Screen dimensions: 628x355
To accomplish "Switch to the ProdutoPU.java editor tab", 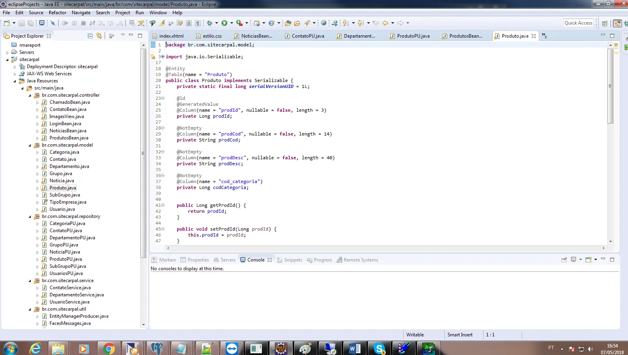I will [x=413, y=36].
